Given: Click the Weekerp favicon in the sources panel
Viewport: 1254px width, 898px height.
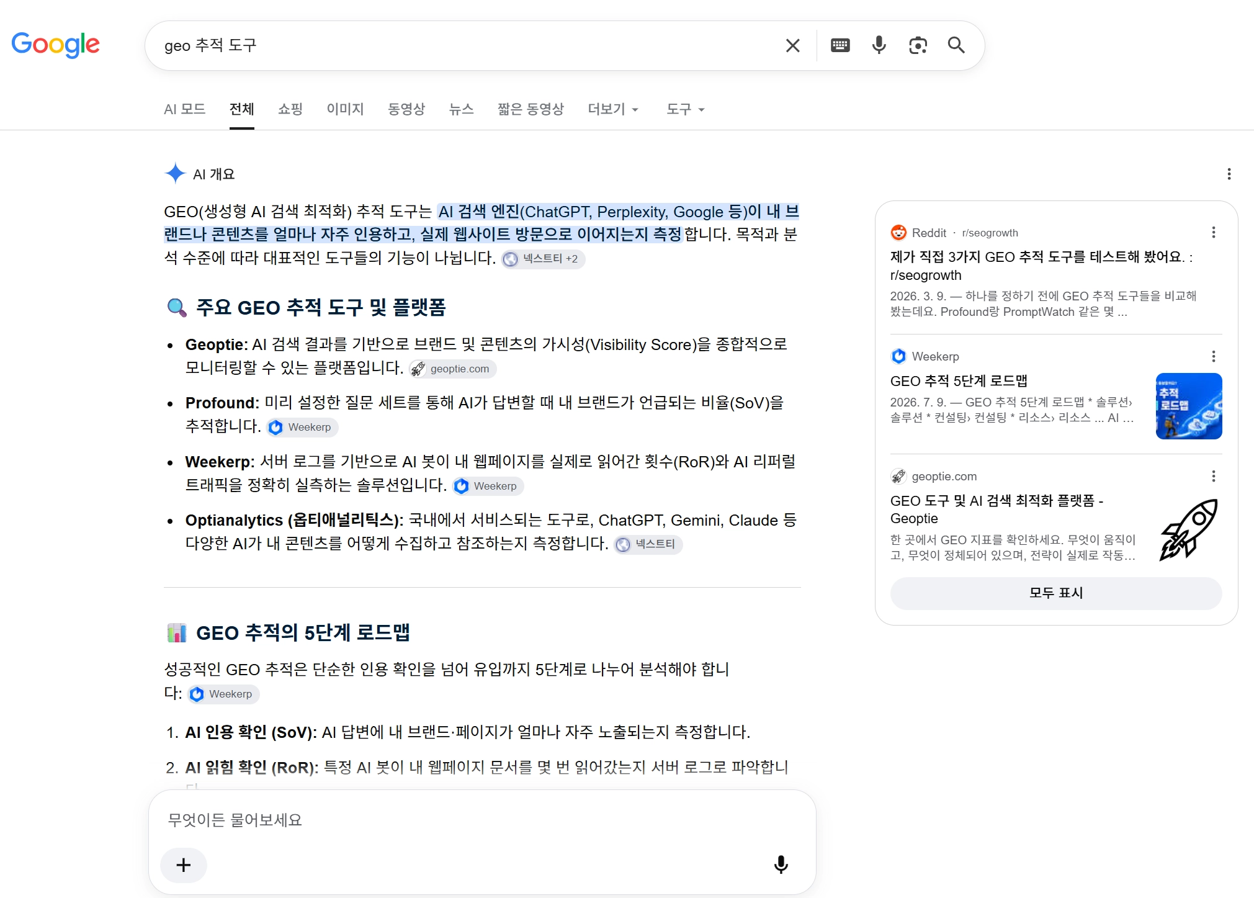Looking at the screenshot, I should coord(898,356).
